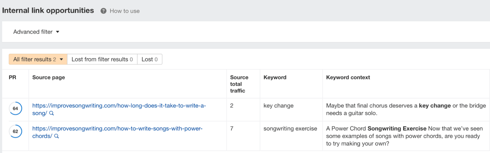Click the PR 64 circle badge

coord(15,108)
